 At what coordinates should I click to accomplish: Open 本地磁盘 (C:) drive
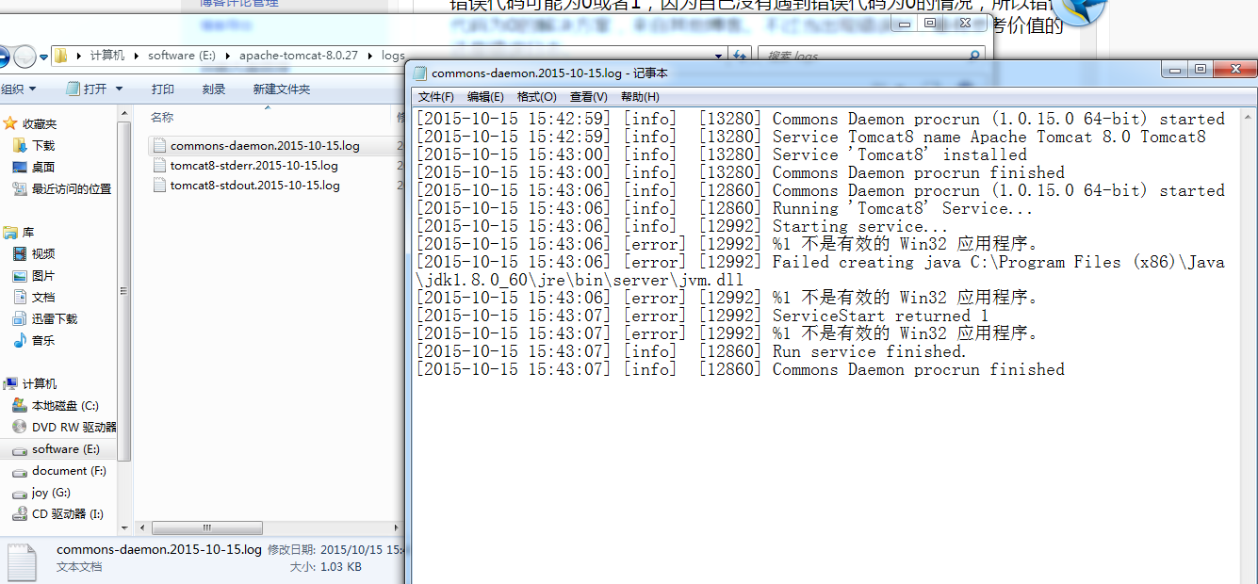65,406
